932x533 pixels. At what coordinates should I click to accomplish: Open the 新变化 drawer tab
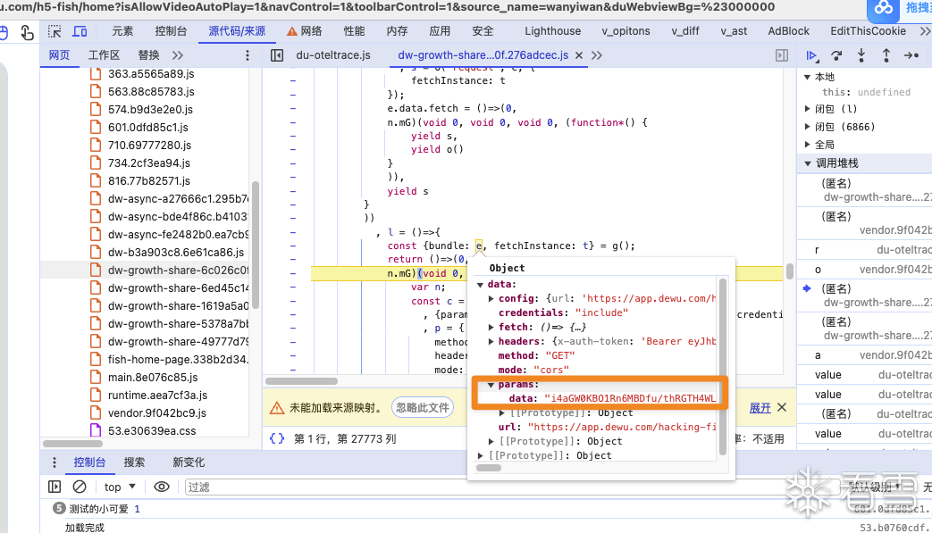[189, 462]
